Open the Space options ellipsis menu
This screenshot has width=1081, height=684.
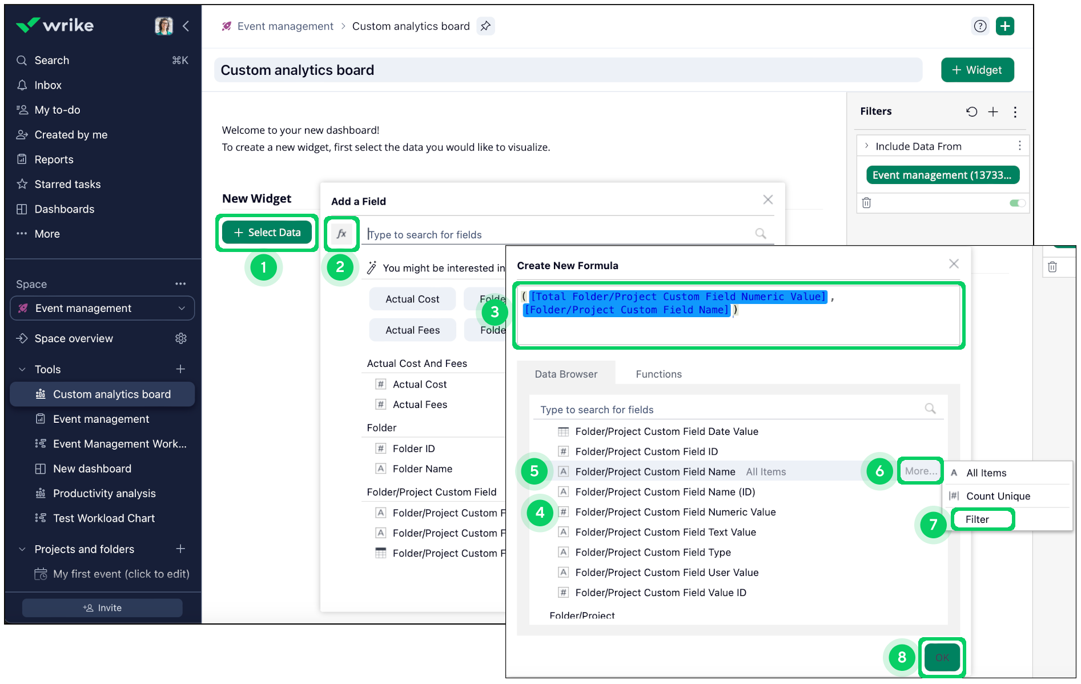point(180,284)
